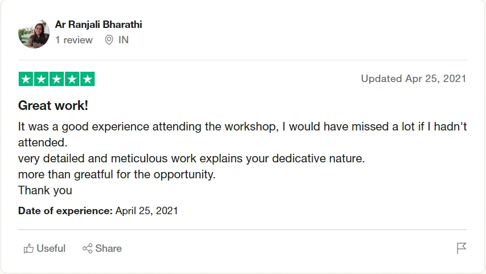Select the Useful button label
Image resolution: width=486 pixels, height=274 pixels.
point(51,248)
